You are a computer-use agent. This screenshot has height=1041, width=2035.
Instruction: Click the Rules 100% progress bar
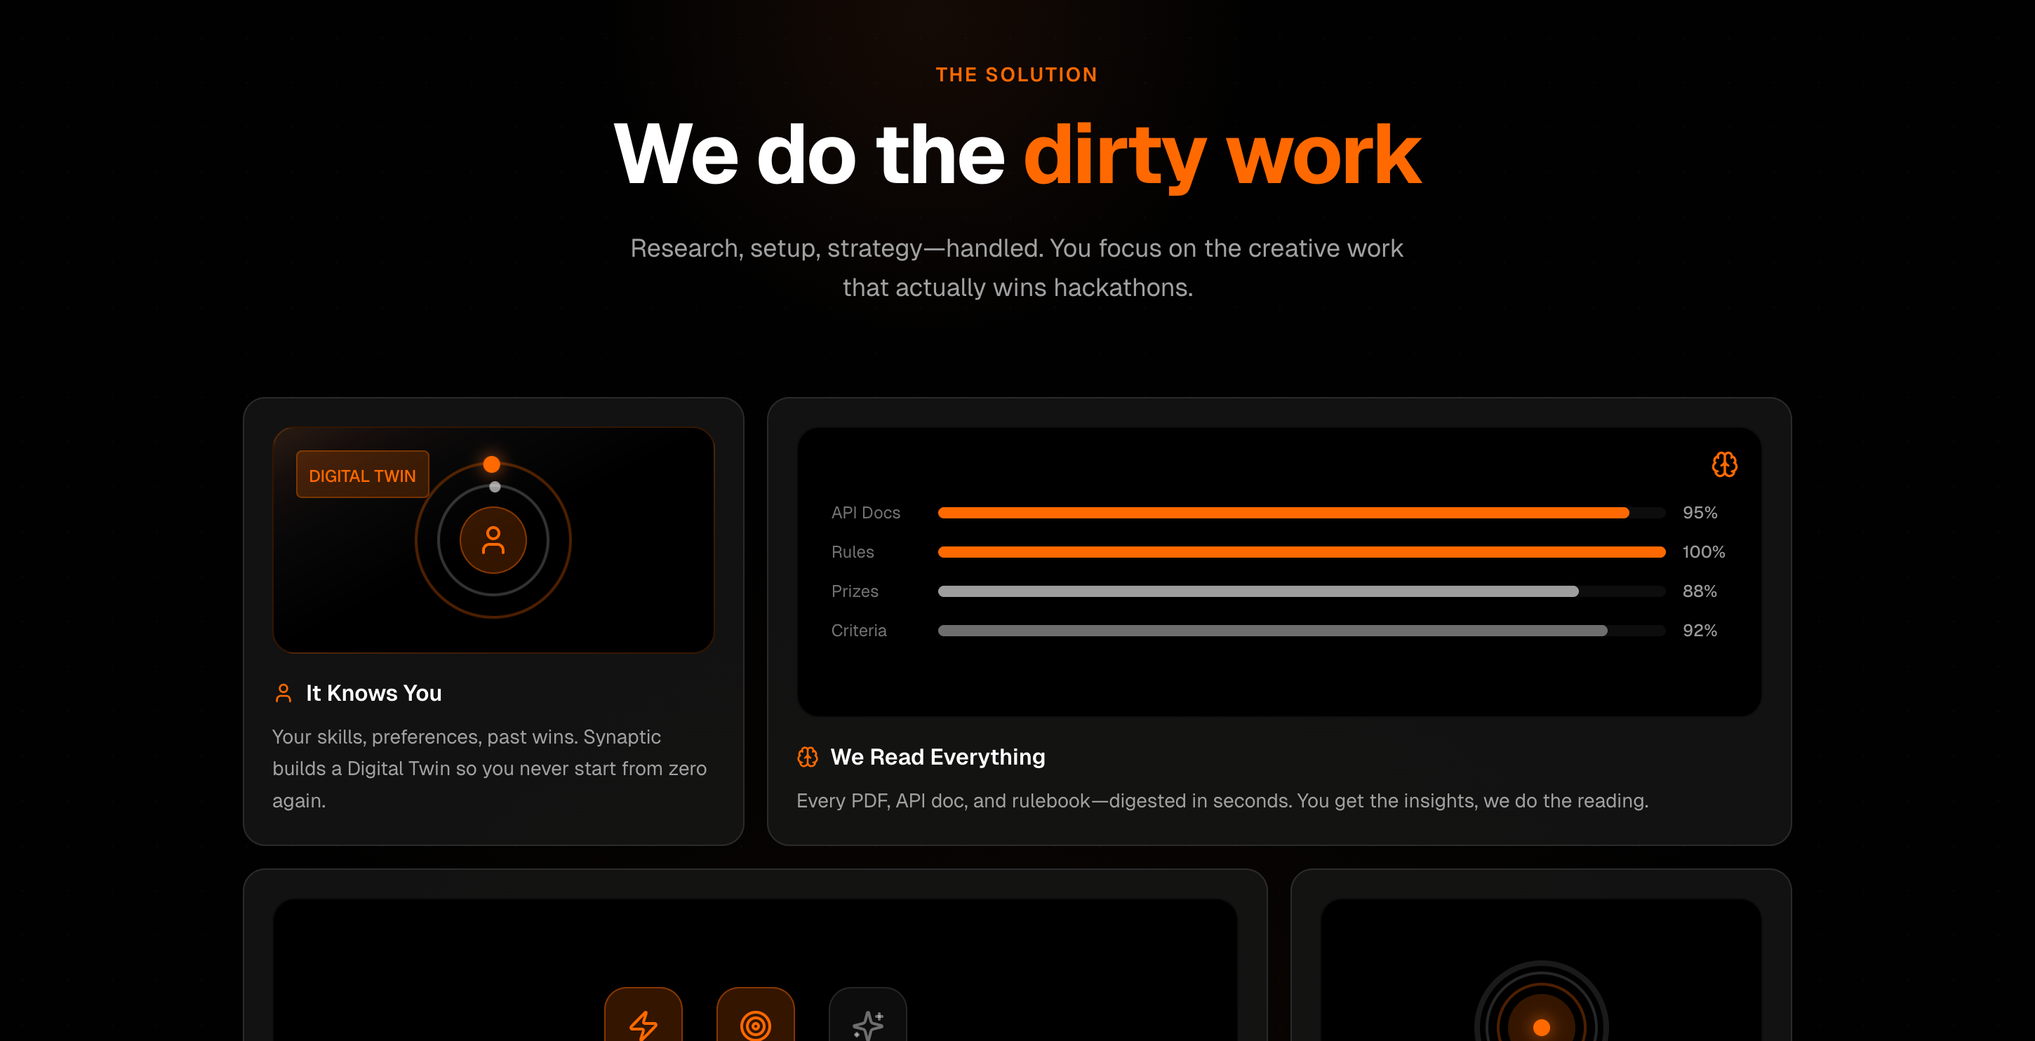[x=1300, y=552]
